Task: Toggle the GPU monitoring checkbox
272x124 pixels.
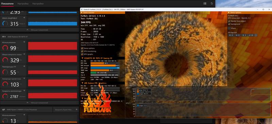Action: point(82,51)
